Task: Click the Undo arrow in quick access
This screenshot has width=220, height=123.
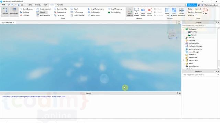Action: [12, 5]
